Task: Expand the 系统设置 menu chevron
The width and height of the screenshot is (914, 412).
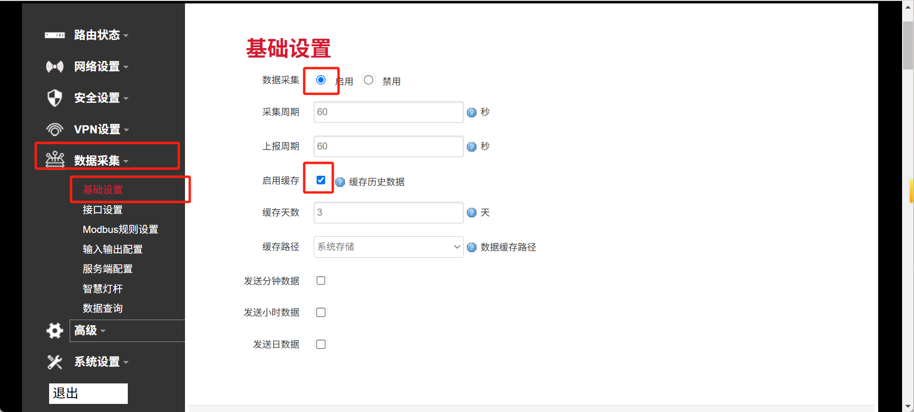Action: [x=126, y=362]
